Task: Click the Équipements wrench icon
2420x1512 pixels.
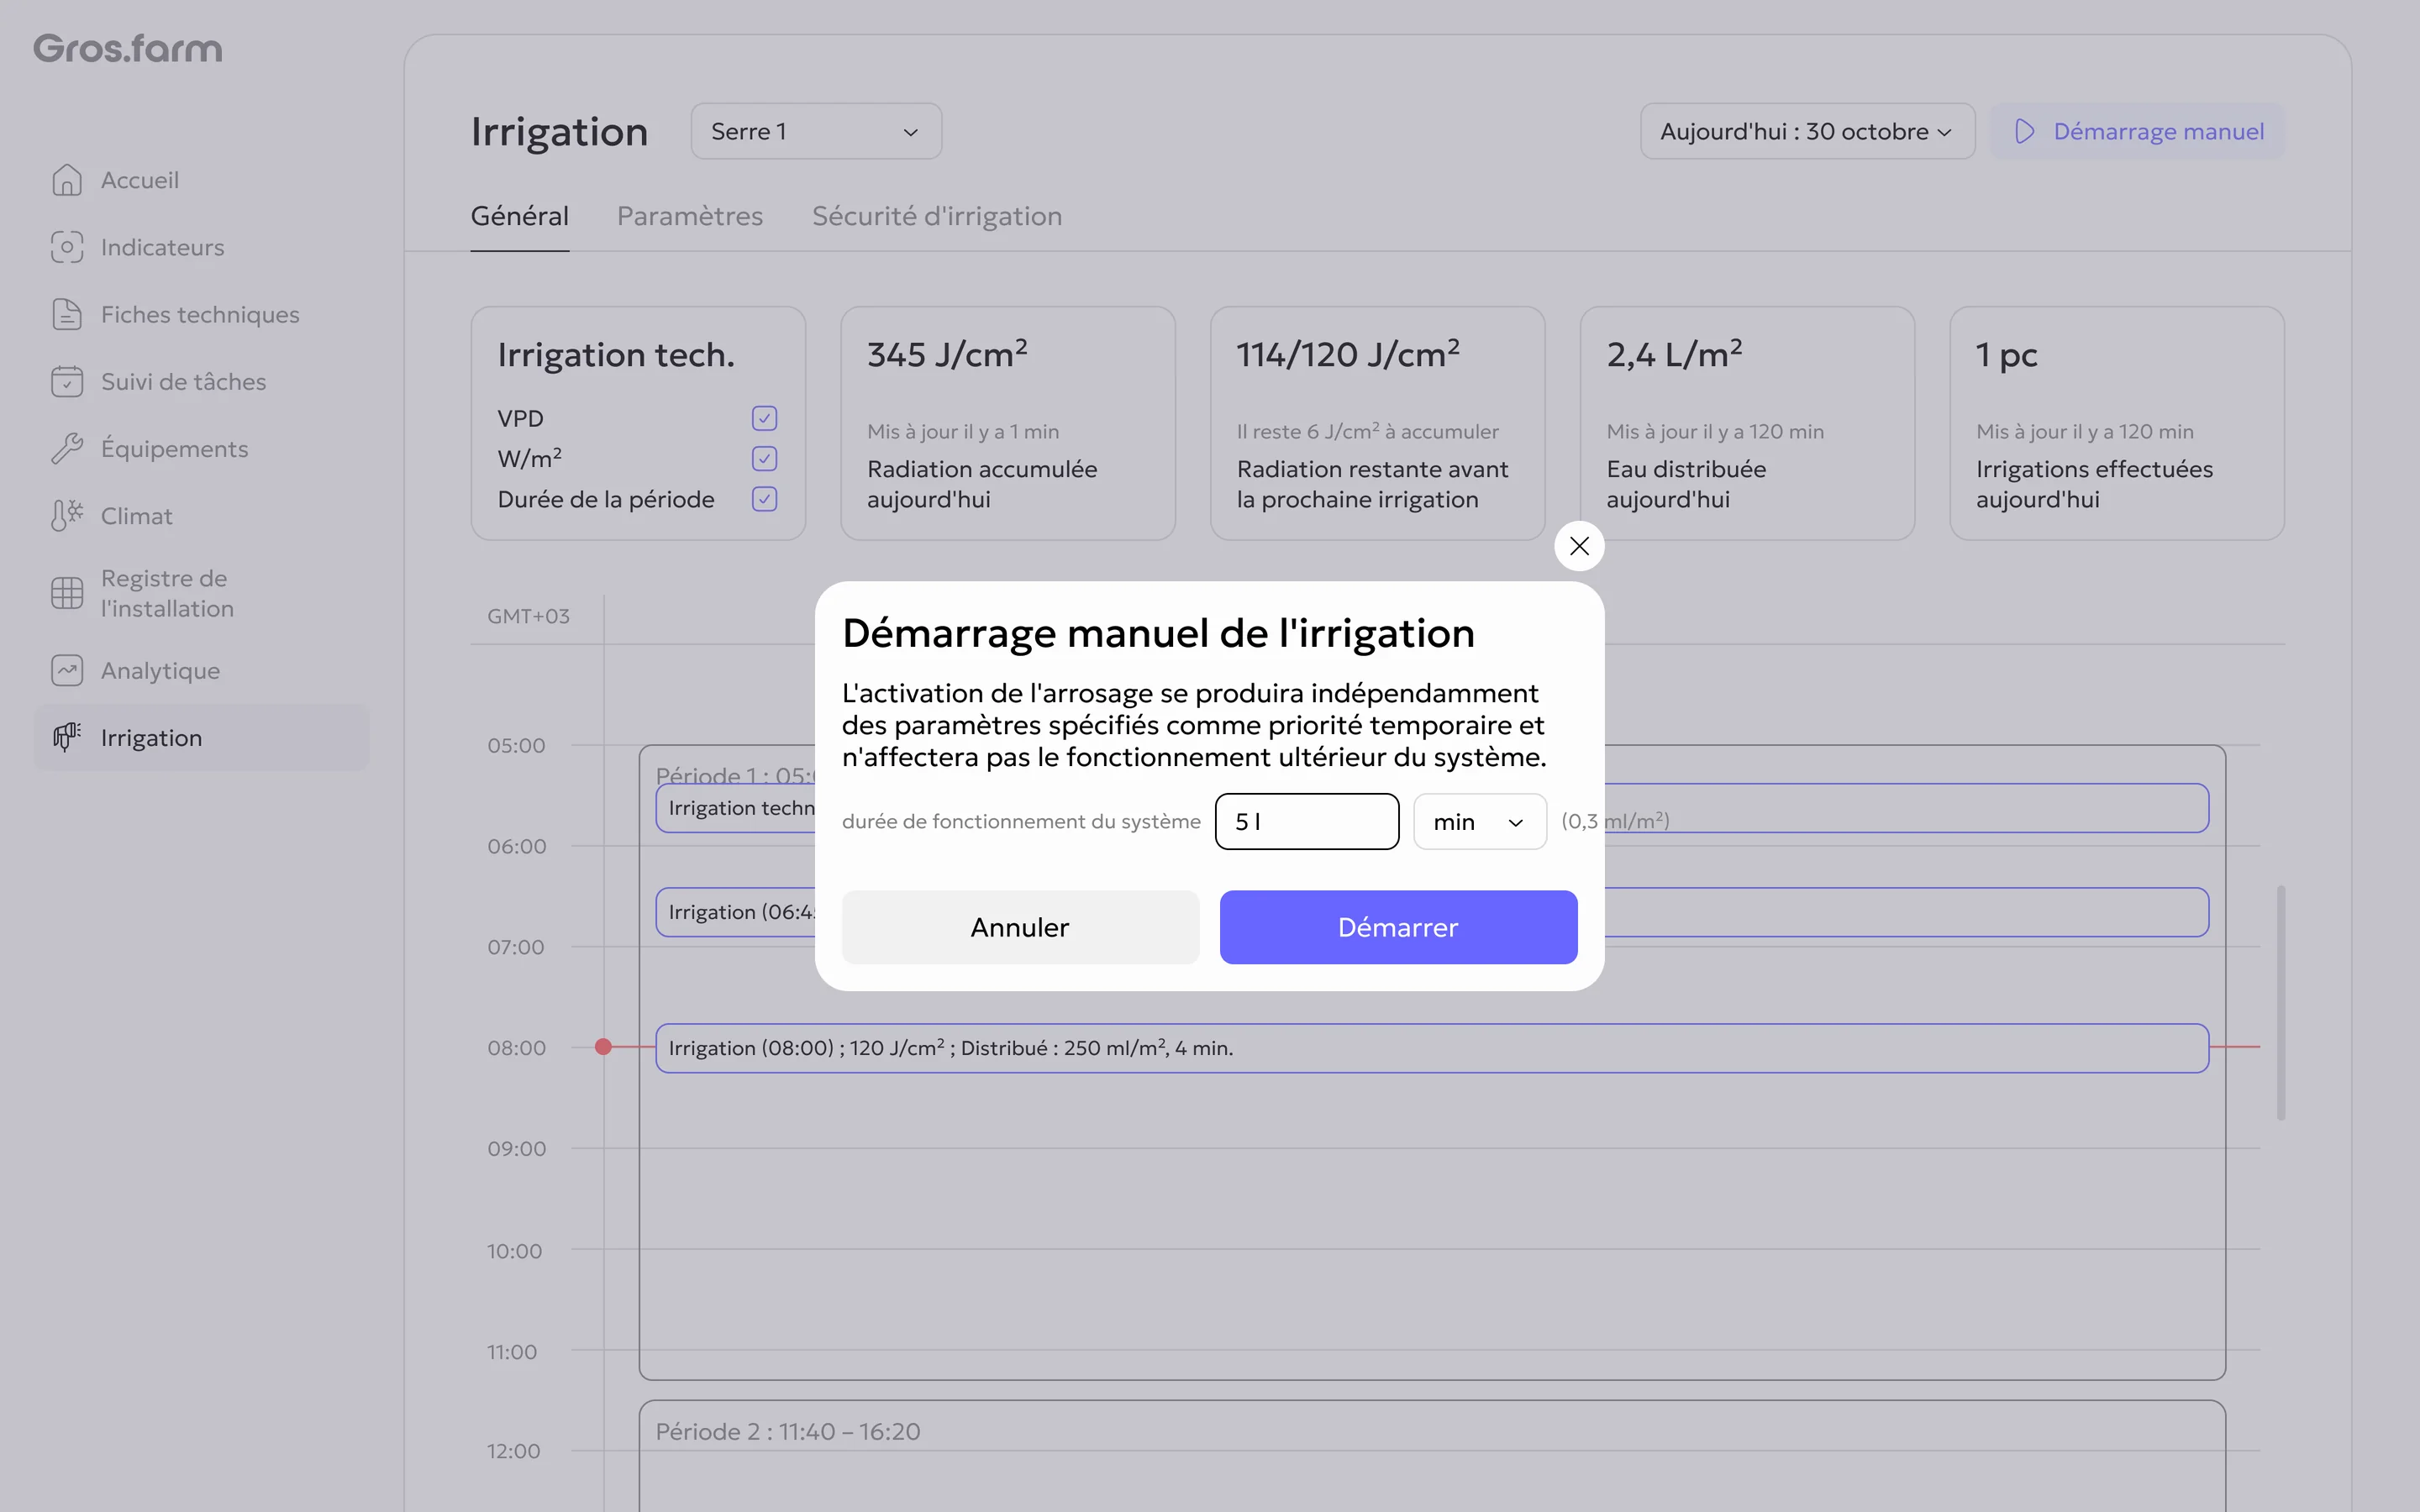Action: pos(67,448)
